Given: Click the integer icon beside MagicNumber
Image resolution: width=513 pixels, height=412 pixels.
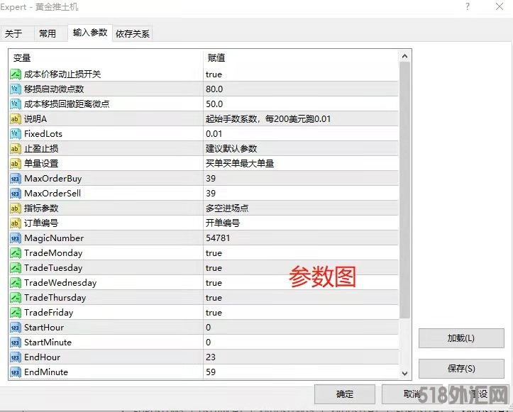Looking at the screenshot, I should [16, 238].
